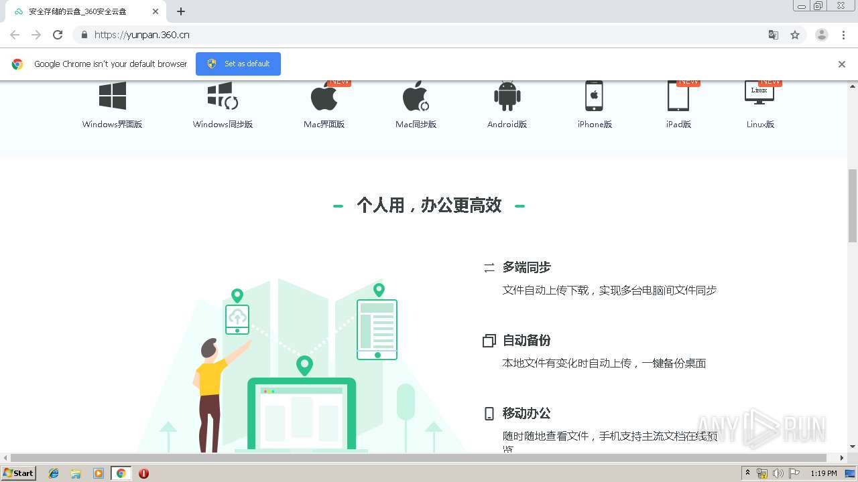Screen dimensions: 858x482
Task: Click the Mac同步版 label
Action: (416, 125)
